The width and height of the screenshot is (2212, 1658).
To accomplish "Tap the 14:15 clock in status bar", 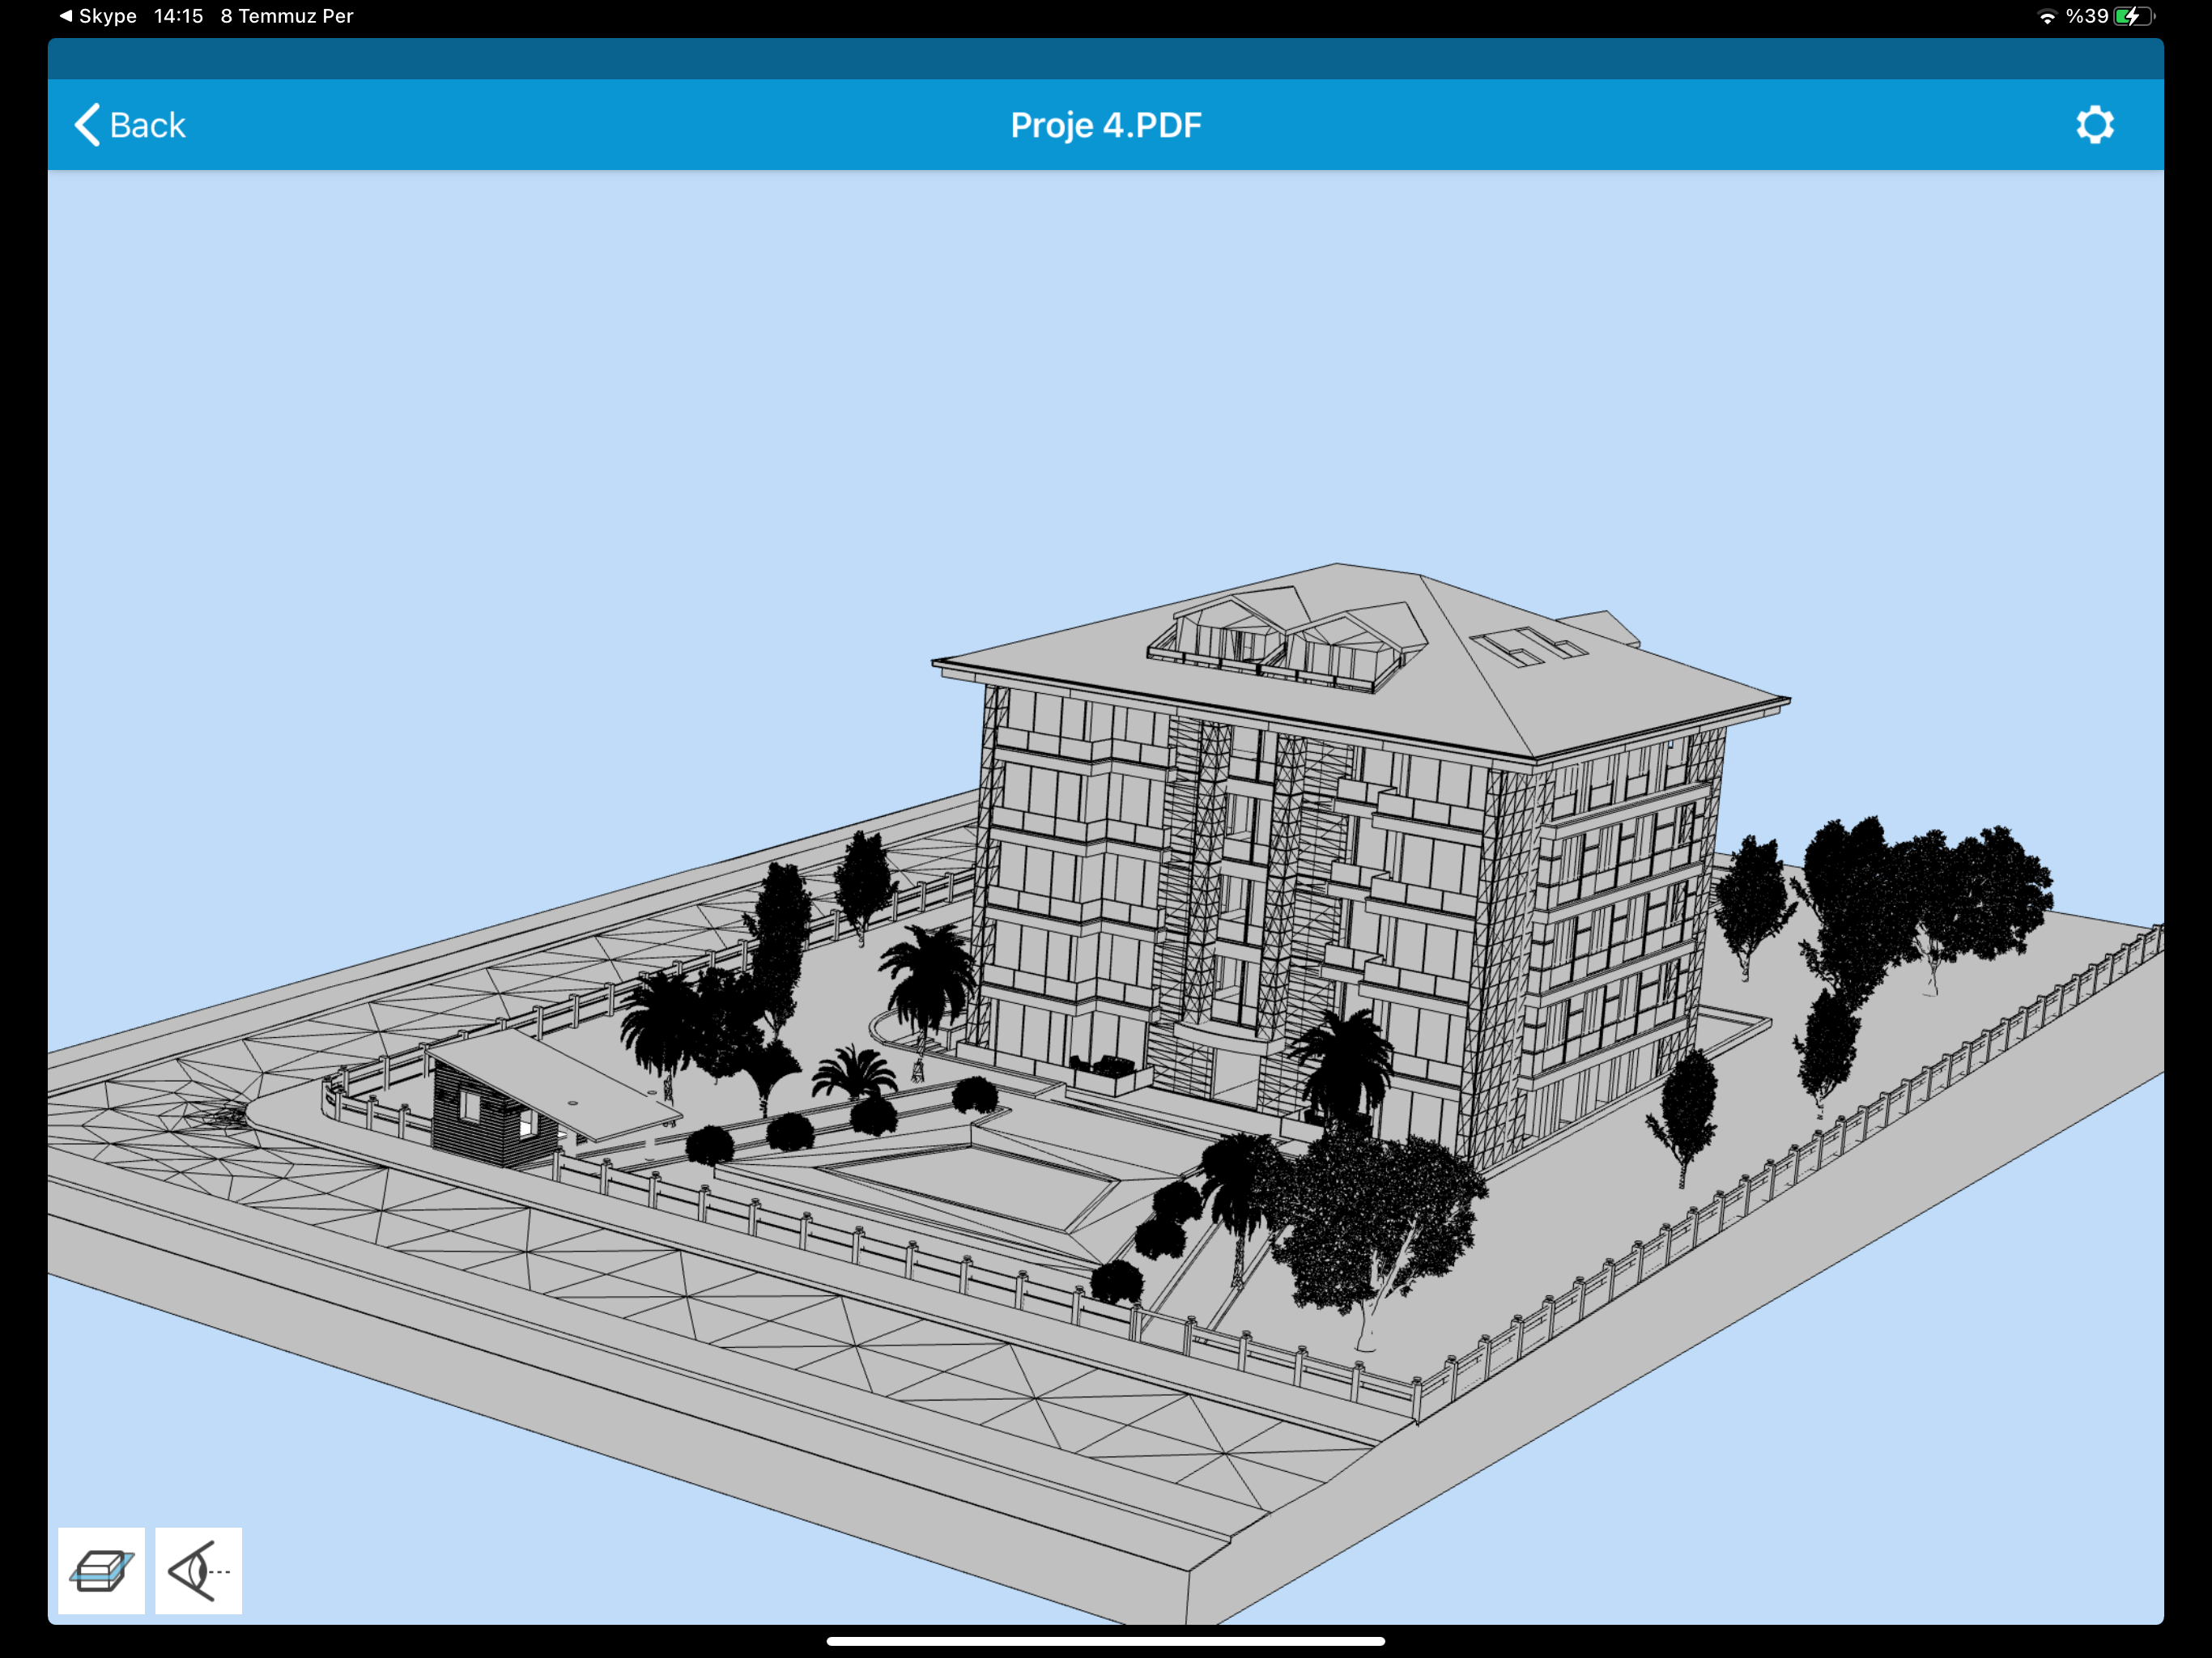I will [178, 16].
